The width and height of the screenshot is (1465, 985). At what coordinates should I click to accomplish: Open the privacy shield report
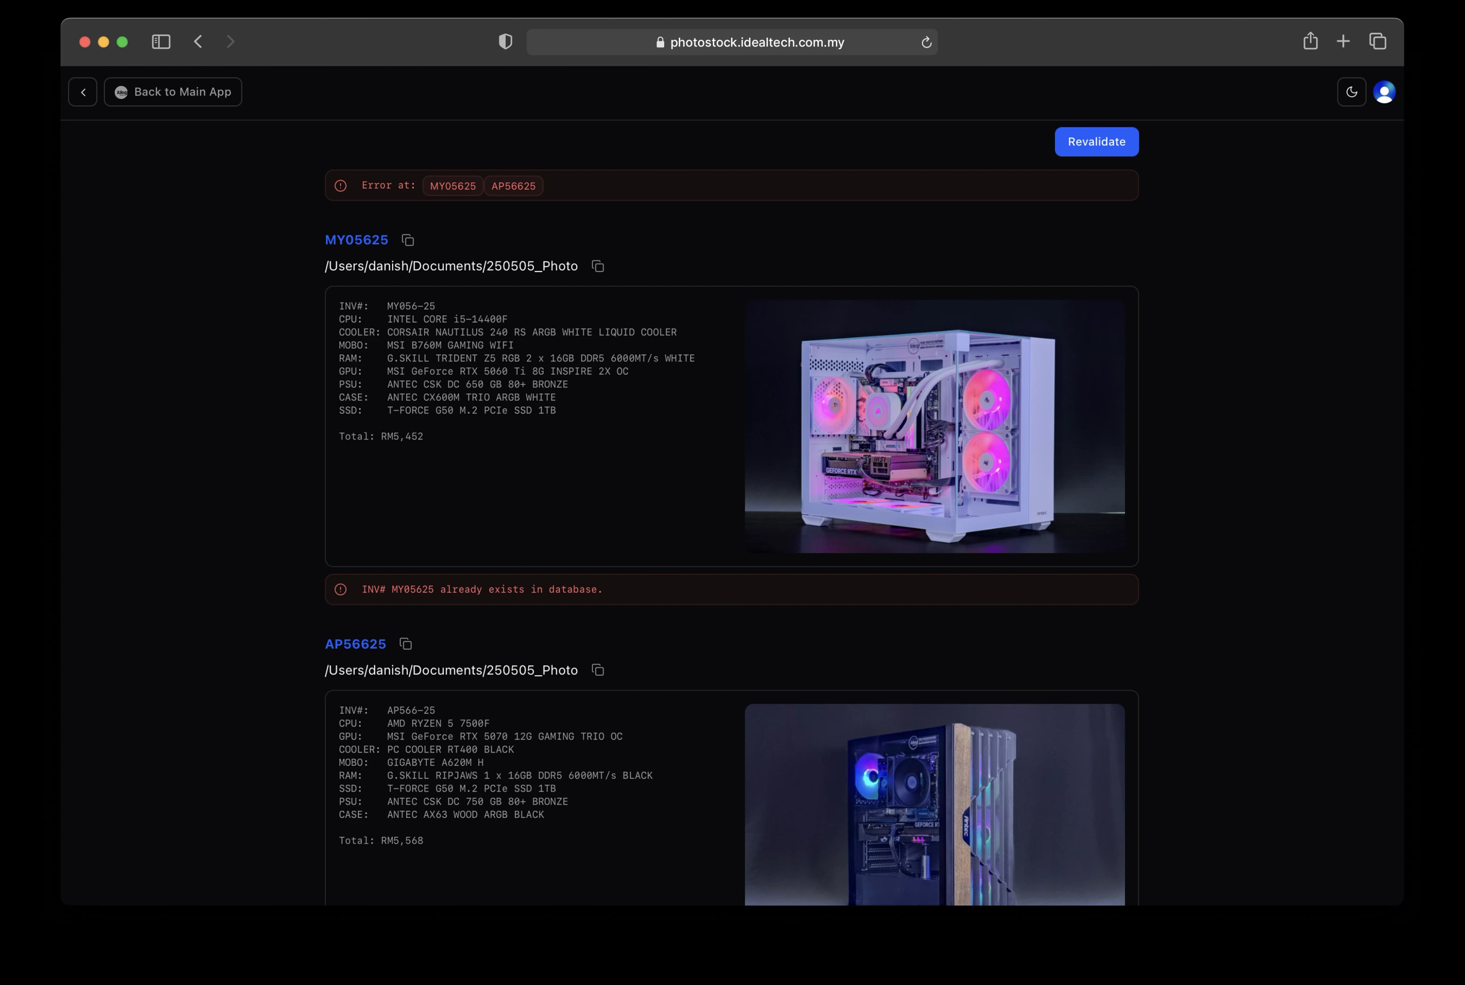505,42
